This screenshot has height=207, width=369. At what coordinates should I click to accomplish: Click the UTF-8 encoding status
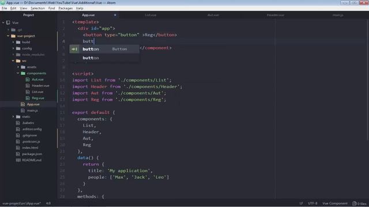pyautogui.click(x=312, y=204)
